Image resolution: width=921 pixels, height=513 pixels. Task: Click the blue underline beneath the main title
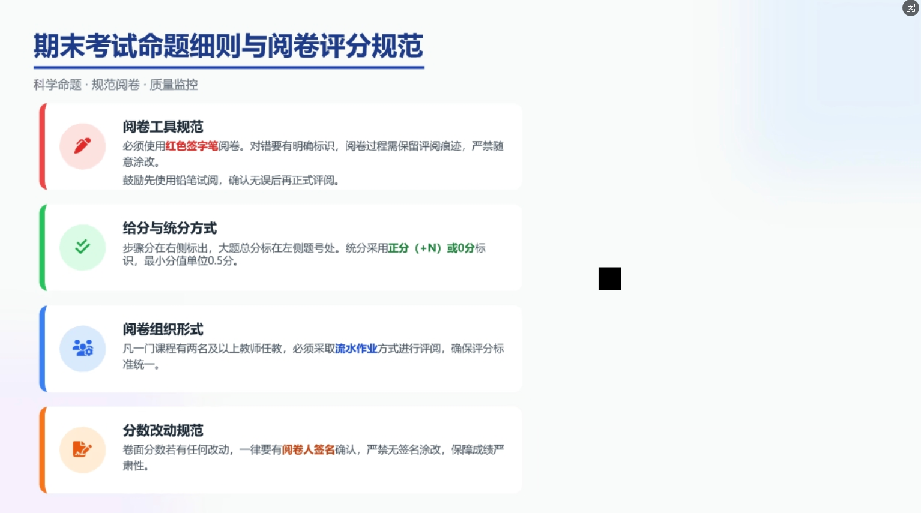228,67
